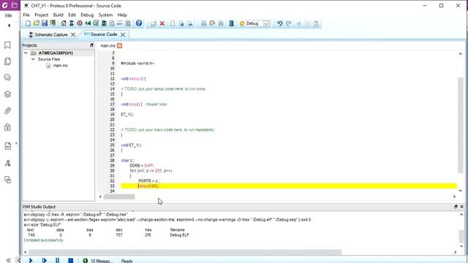Click the 'PORTB = z;' code line
Image resolution: width=468 pixels, height=263 pixels.
tap(149, 180)
